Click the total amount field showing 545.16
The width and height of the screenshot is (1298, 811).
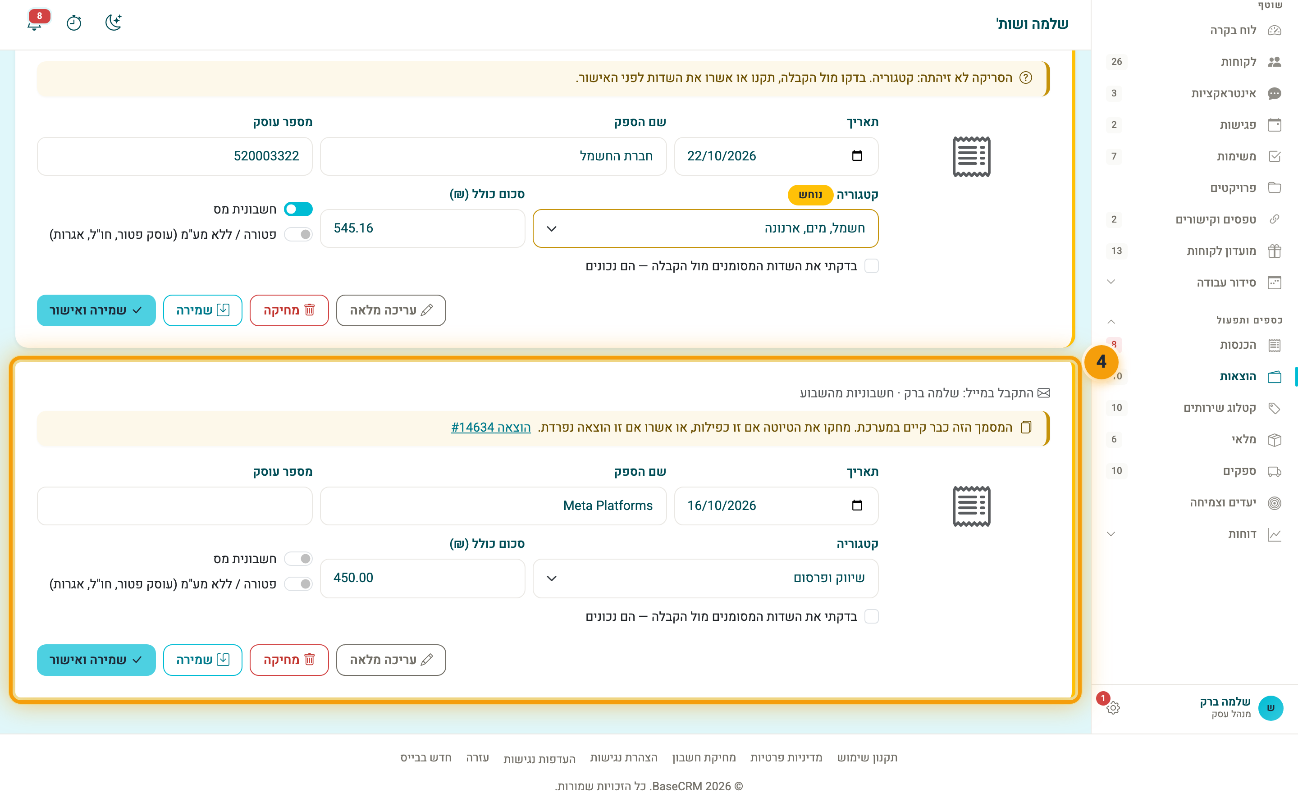click(x=423, y=228)
